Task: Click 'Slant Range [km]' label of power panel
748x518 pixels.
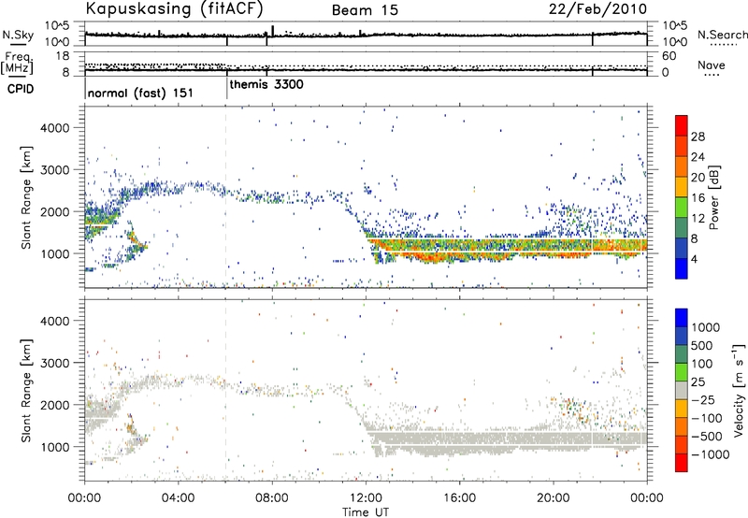Action: click(x=27, y=197)
